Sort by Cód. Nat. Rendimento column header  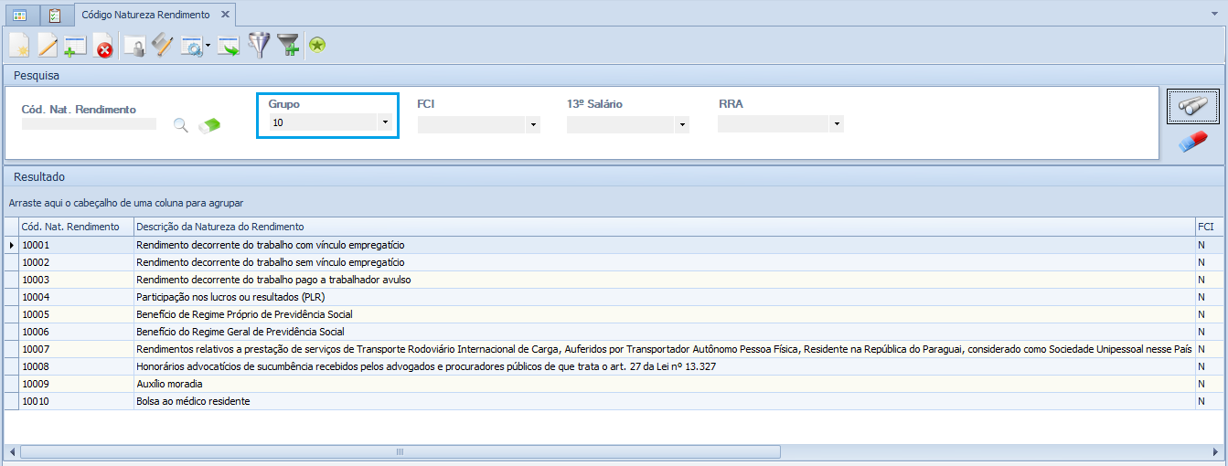[76, 226]
